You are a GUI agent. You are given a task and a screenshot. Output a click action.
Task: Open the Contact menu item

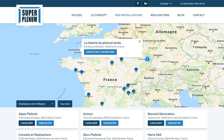(199, 15)
